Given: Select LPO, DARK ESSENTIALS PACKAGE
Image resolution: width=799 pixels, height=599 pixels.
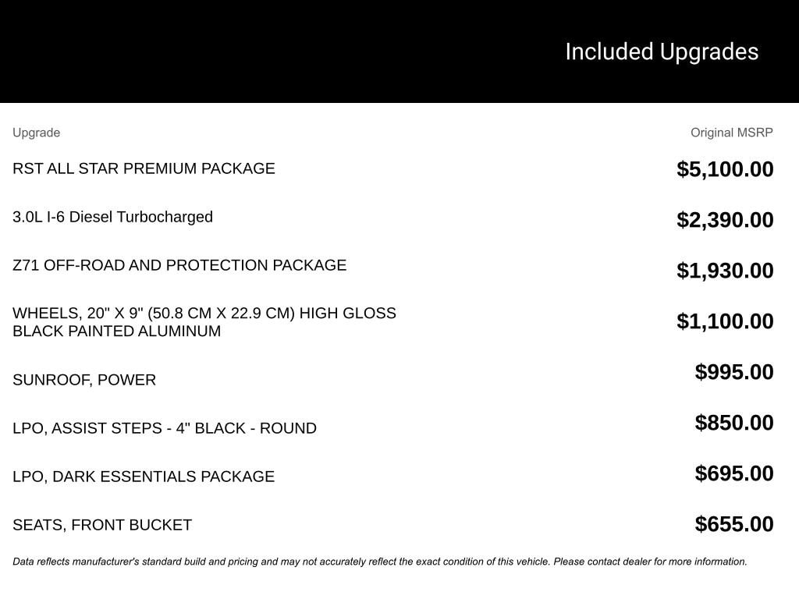Looking at the screenshot, I should point(144,477).
